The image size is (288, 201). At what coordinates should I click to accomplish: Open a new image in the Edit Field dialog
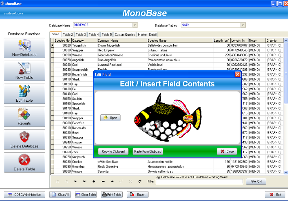pos(110,118)
